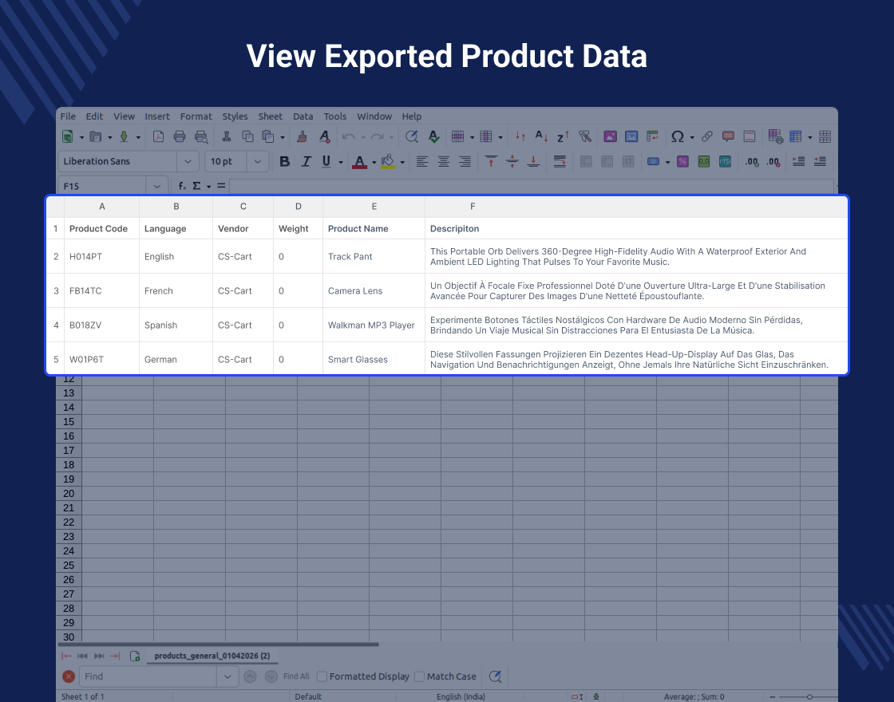Open the Sheet menu
The image size is (894, 702).
(271, 116)
